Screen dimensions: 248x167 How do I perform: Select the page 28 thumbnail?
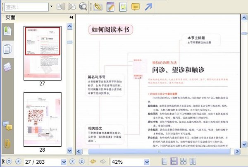pos(43,119)
